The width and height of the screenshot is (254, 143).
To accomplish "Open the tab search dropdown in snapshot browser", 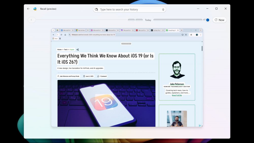I will (x=53, y=30).
